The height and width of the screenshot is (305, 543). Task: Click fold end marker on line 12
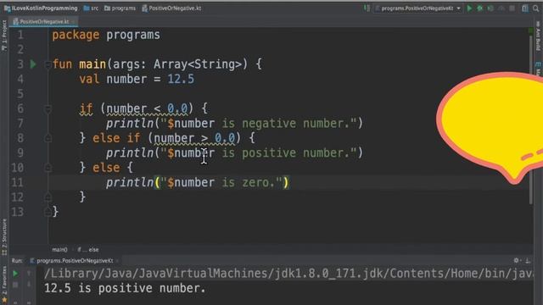point(48,197)
